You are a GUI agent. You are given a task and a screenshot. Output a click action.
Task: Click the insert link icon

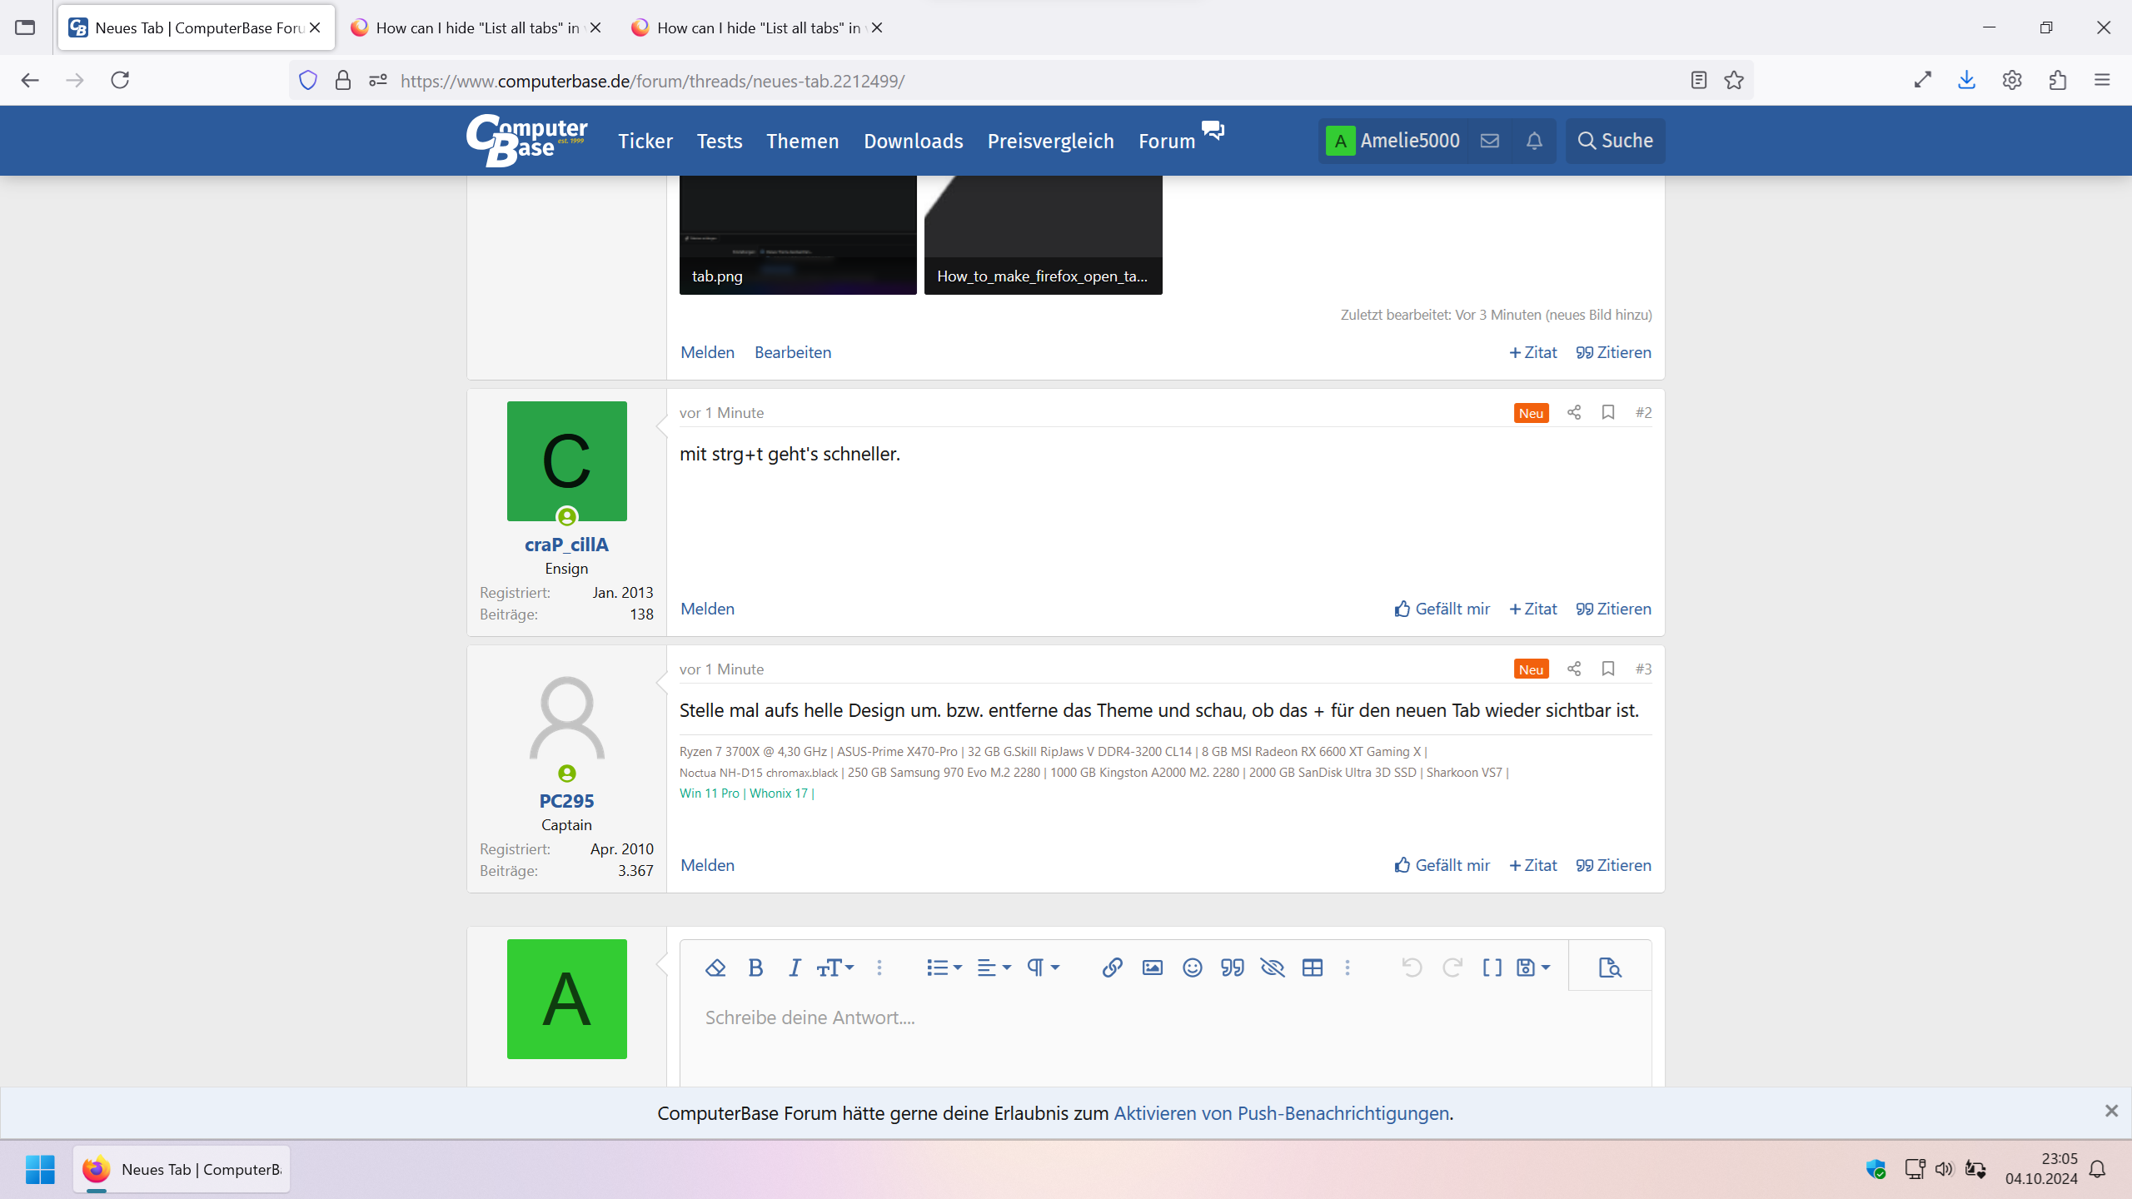click(x=1112, y=968)
